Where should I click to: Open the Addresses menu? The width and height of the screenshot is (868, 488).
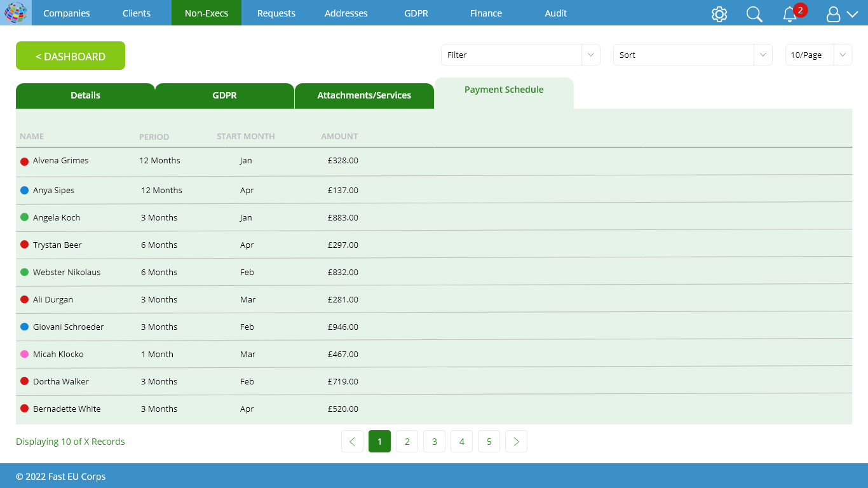point(346,13)
